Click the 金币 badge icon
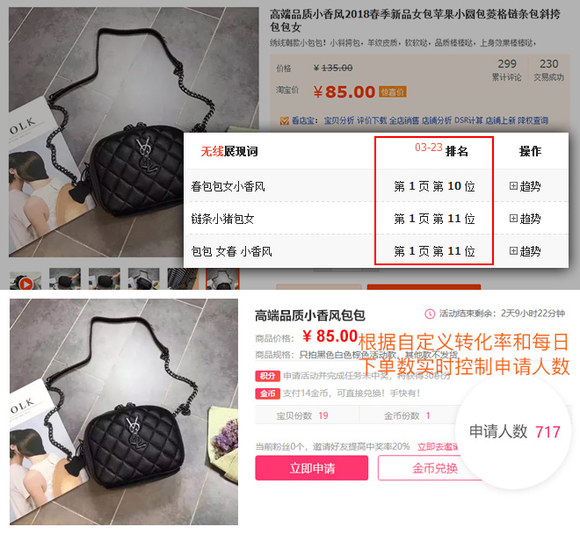The image size is (580, 534). [267, 393]
